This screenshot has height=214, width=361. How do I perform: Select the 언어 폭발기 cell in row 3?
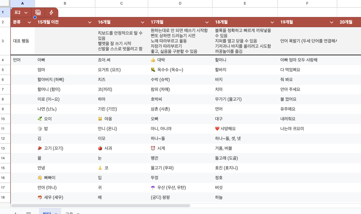coord(307,41)
